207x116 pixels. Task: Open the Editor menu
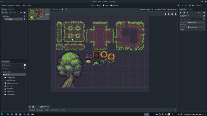pos(24,5)
